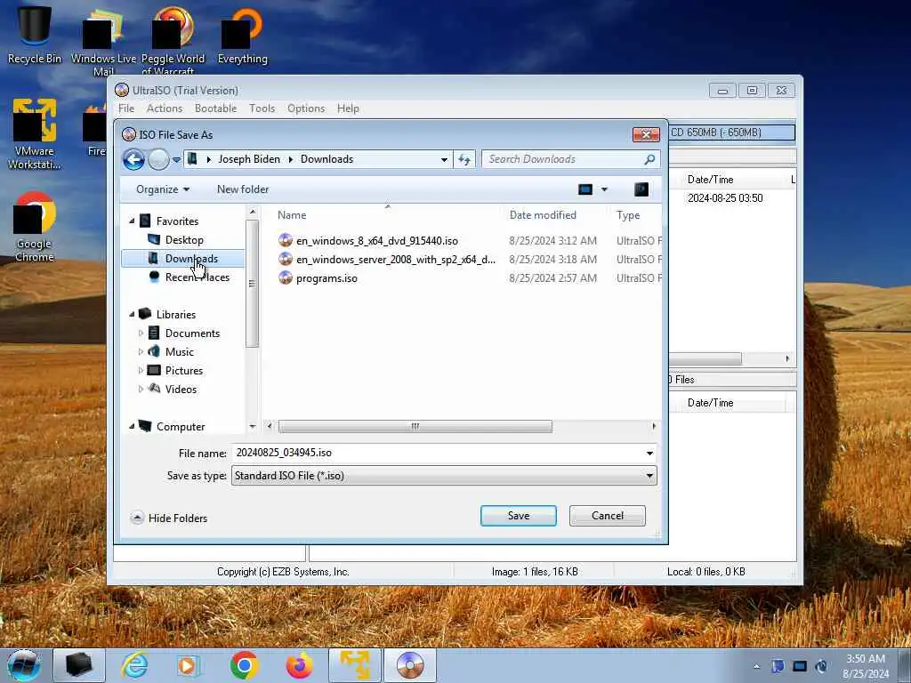Image resolution: width=911 pixels, height=683 pixels.
Task: Open the Everything desktop icon
Action: click(242, 35)
